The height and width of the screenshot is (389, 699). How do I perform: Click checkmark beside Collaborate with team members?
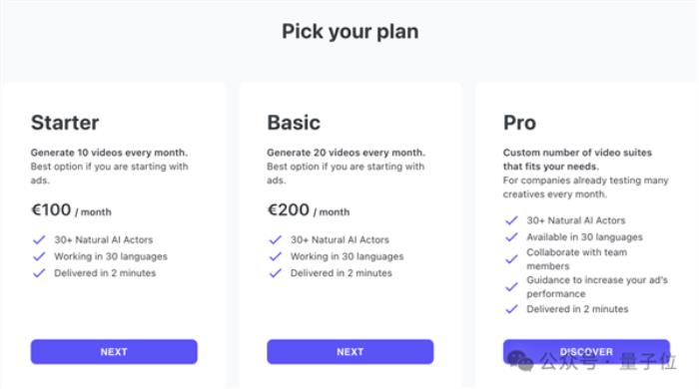click(x=511, y=259)
